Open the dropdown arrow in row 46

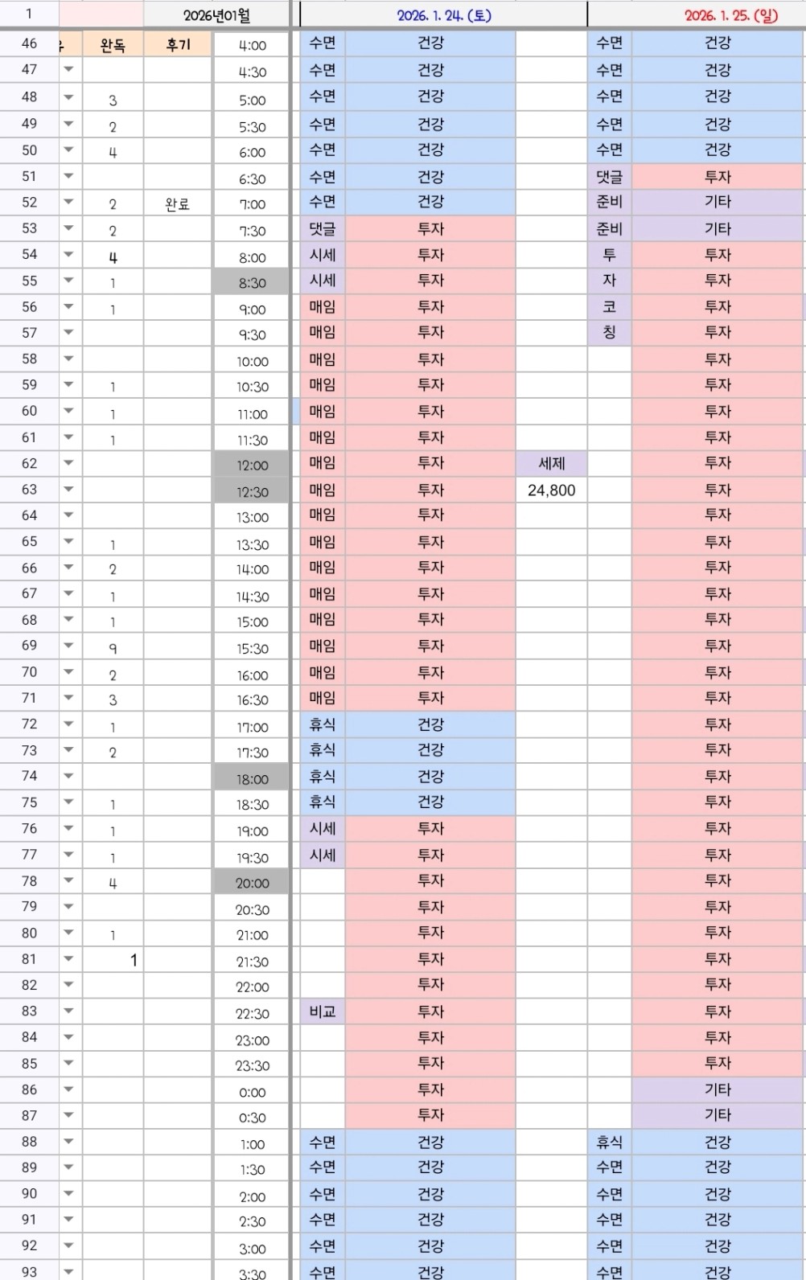[x=69, y=44]
